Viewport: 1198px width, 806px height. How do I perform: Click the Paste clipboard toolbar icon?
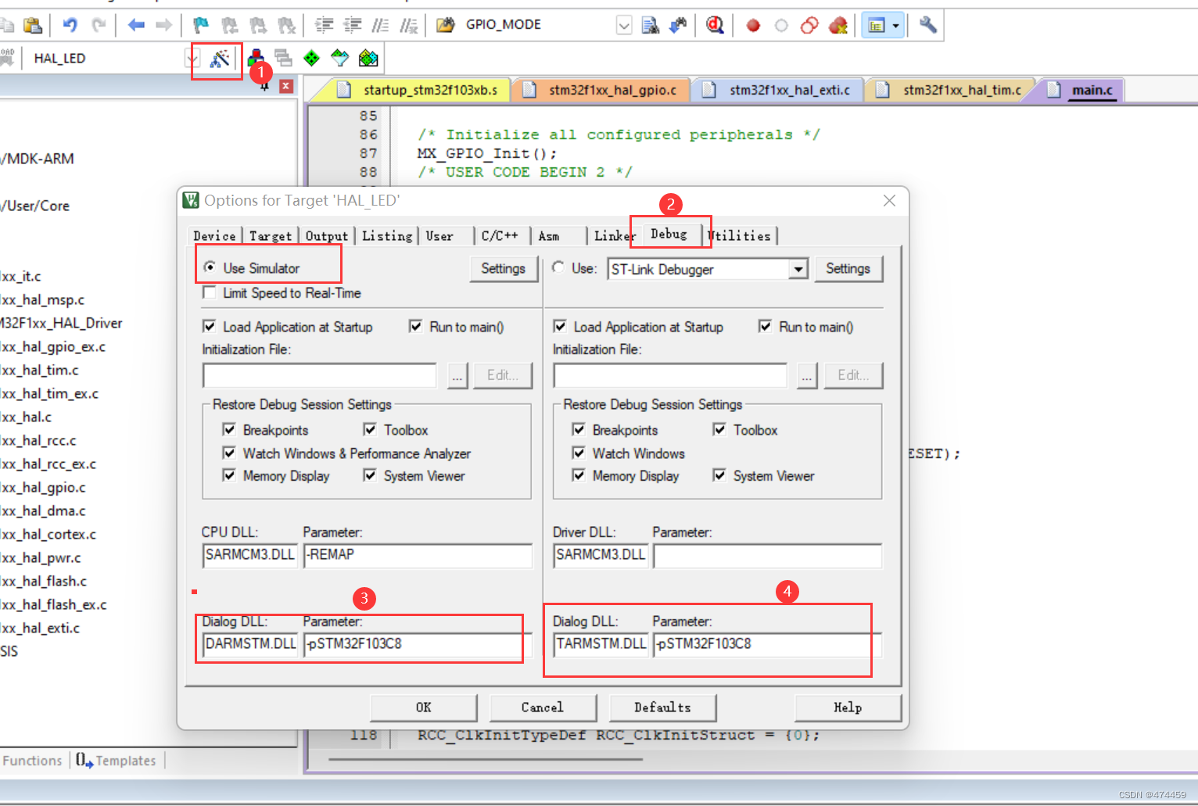coord(33,26)
